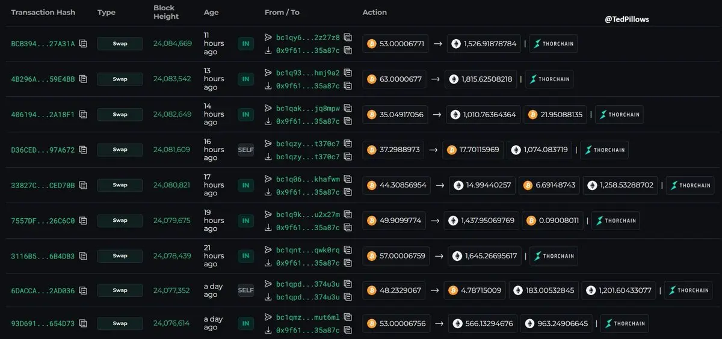Image resolution: width=722 pixels, height=339 pixels.
Task: Click THORCHAIN badge in 37.2988973 row
Action: click(604, 150)
